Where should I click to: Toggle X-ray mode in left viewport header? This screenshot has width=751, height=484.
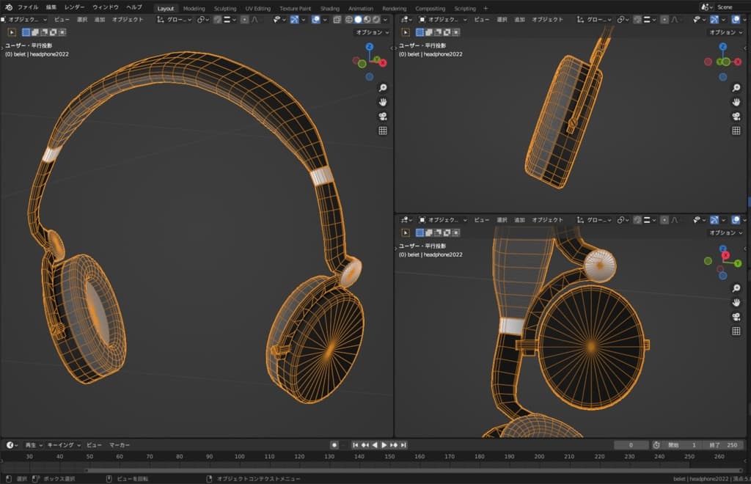coord(339,20)
